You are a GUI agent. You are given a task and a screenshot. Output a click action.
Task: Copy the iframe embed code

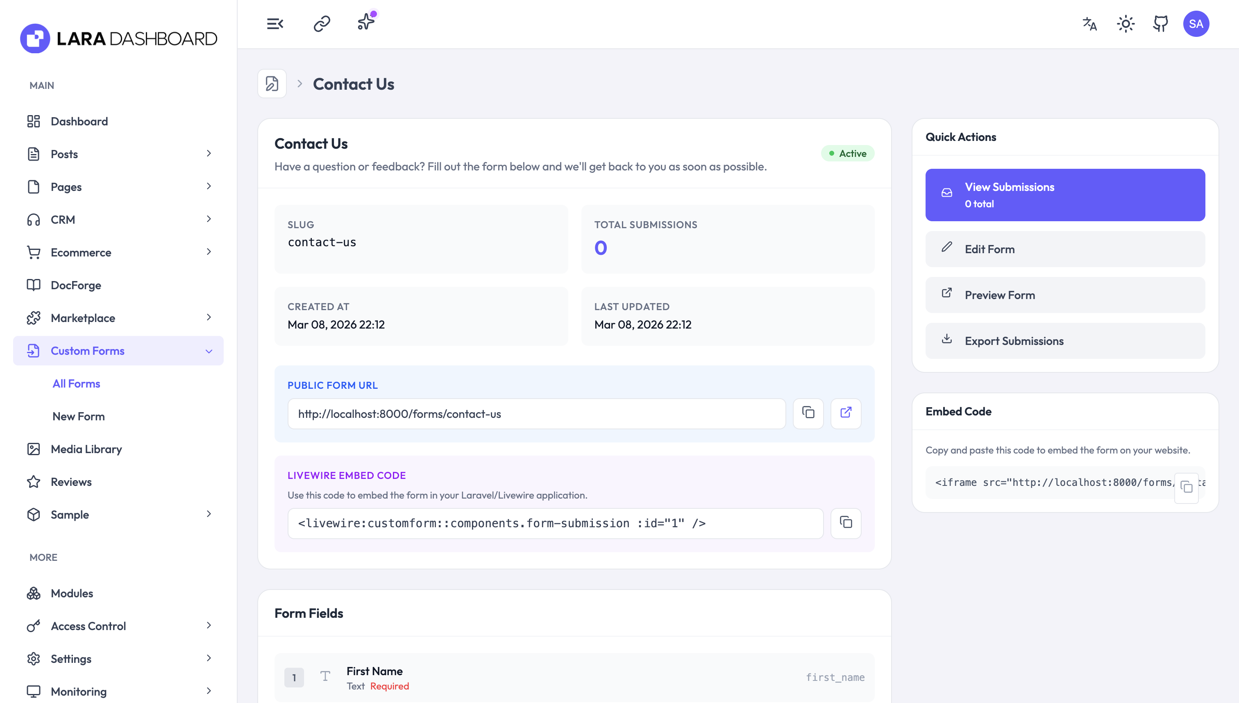[1187, 488]
